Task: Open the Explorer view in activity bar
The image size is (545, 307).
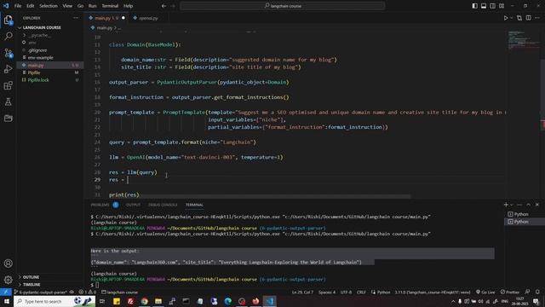Action: [9, 20]
